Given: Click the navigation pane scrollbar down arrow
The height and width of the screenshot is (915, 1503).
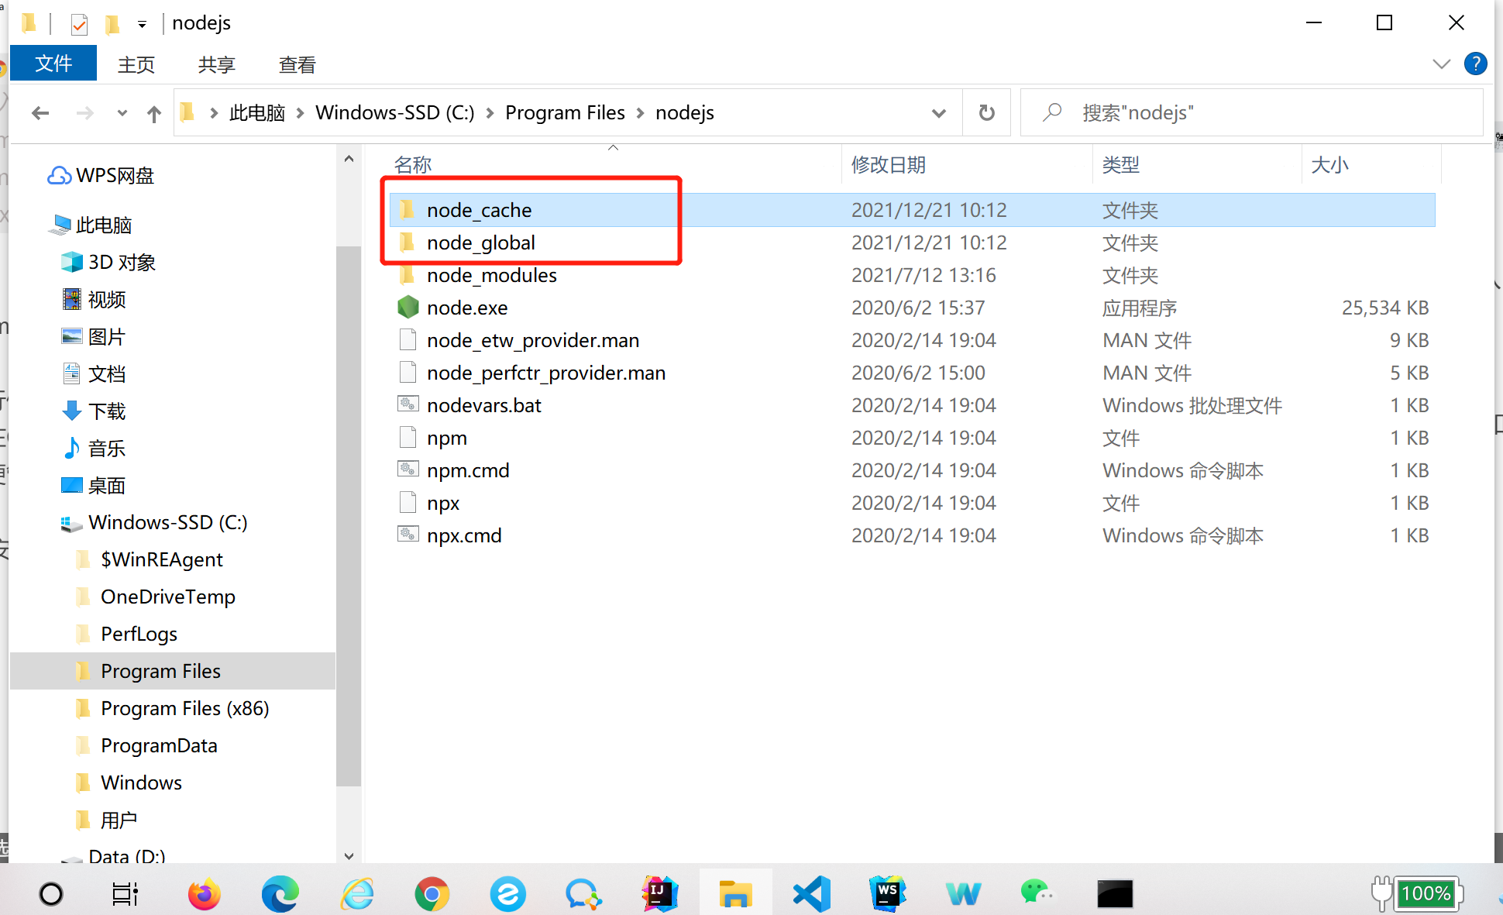Looking at the screenshot, I should tap(349, 855).
